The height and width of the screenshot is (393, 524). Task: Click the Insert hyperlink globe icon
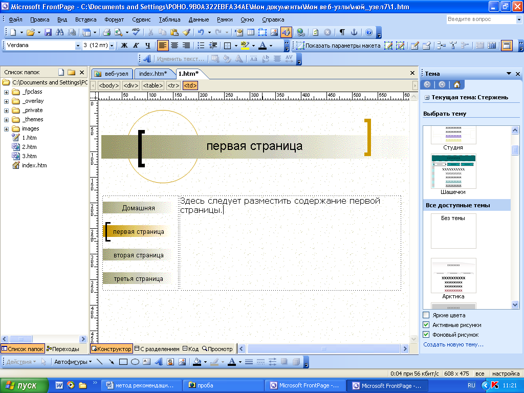coord(301,32)
